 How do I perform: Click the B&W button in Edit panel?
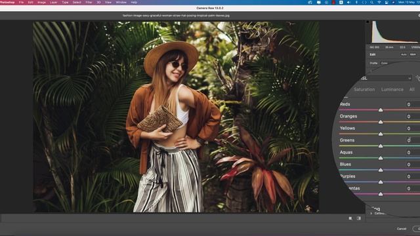coord(413,54)
